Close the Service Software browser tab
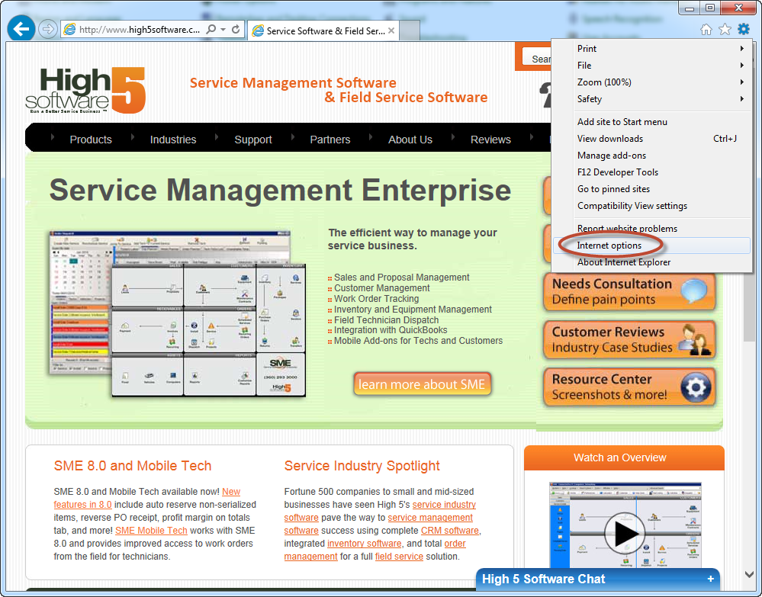The width and height of the screenshot is (762, 597). [391, 30]
